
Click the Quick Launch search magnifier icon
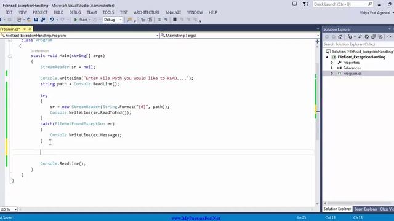point(370,4)
